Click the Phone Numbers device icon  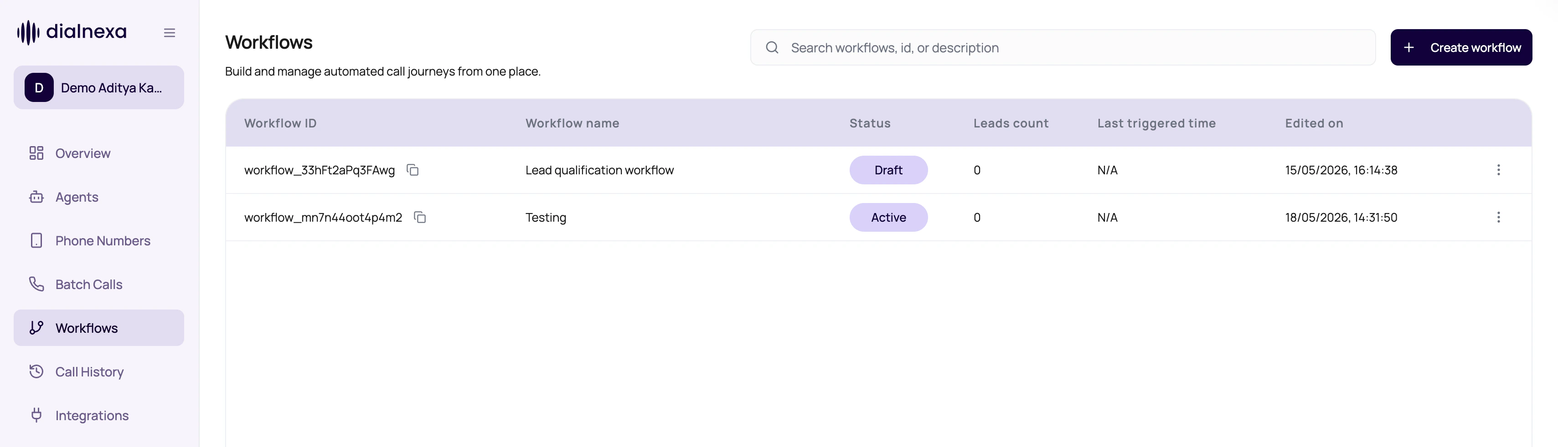[x=36, y=240]
